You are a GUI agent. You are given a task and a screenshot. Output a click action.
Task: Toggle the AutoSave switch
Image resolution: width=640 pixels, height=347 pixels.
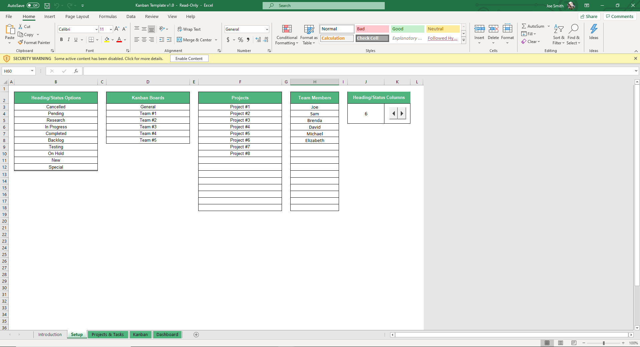(33, 6)
